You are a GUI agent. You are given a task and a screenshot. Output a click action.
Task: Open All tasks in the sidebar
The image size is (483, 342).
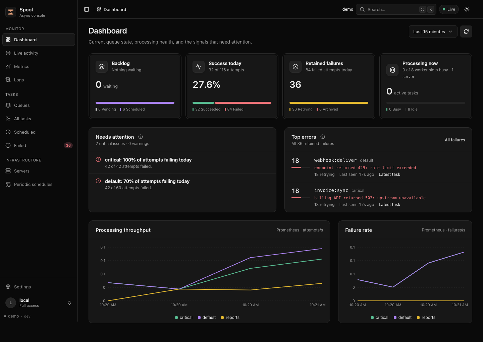point(39,119)
